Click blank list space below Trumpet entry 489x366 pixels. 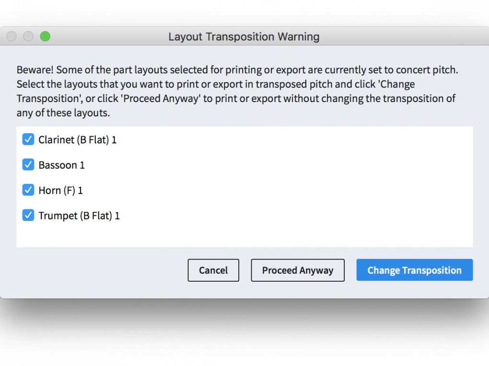pyautogui.click(x=244, y=235)
